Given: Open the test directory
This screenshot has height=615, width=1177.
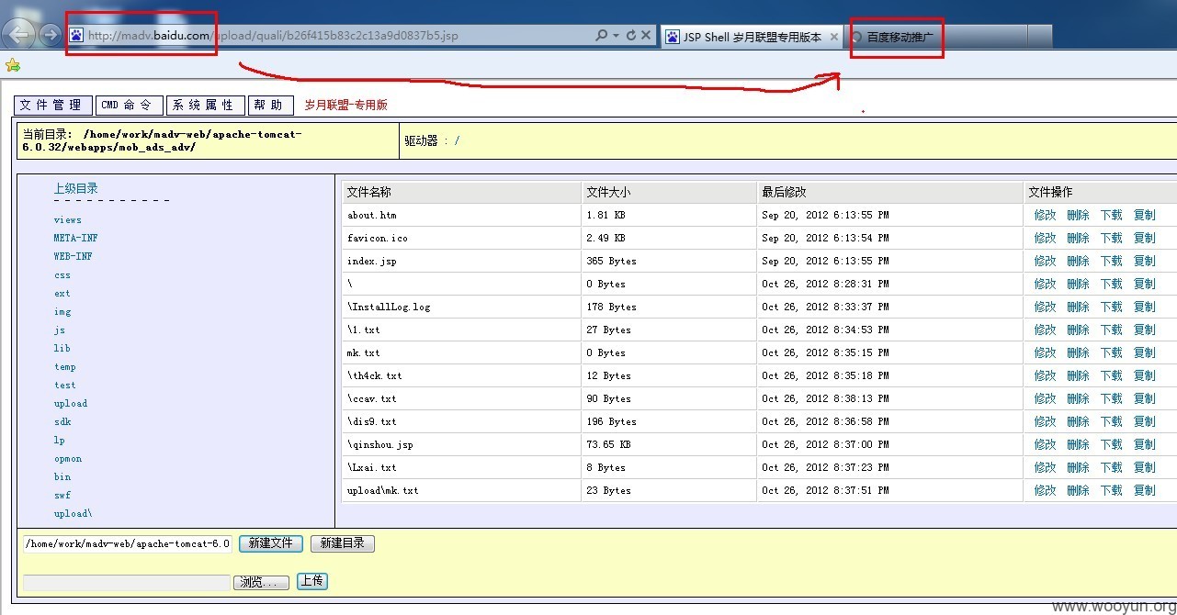Looking at the screenshot, I should (x=64, y=385).
